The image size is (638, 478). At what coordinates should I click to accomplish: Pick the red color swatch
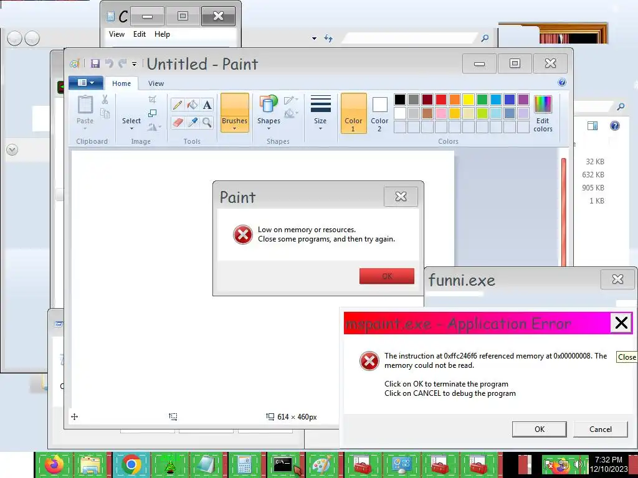coord(441,99)
